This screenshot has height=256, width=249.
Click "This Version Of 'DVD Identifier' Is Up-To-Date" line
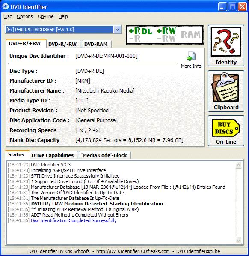pos(77,193)
